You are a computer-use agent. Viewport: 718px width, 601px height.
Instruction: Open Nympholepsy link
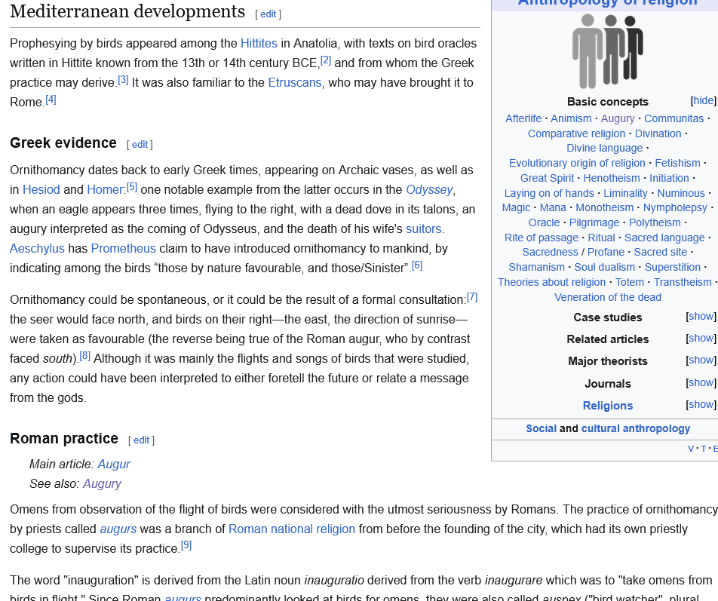675,208
